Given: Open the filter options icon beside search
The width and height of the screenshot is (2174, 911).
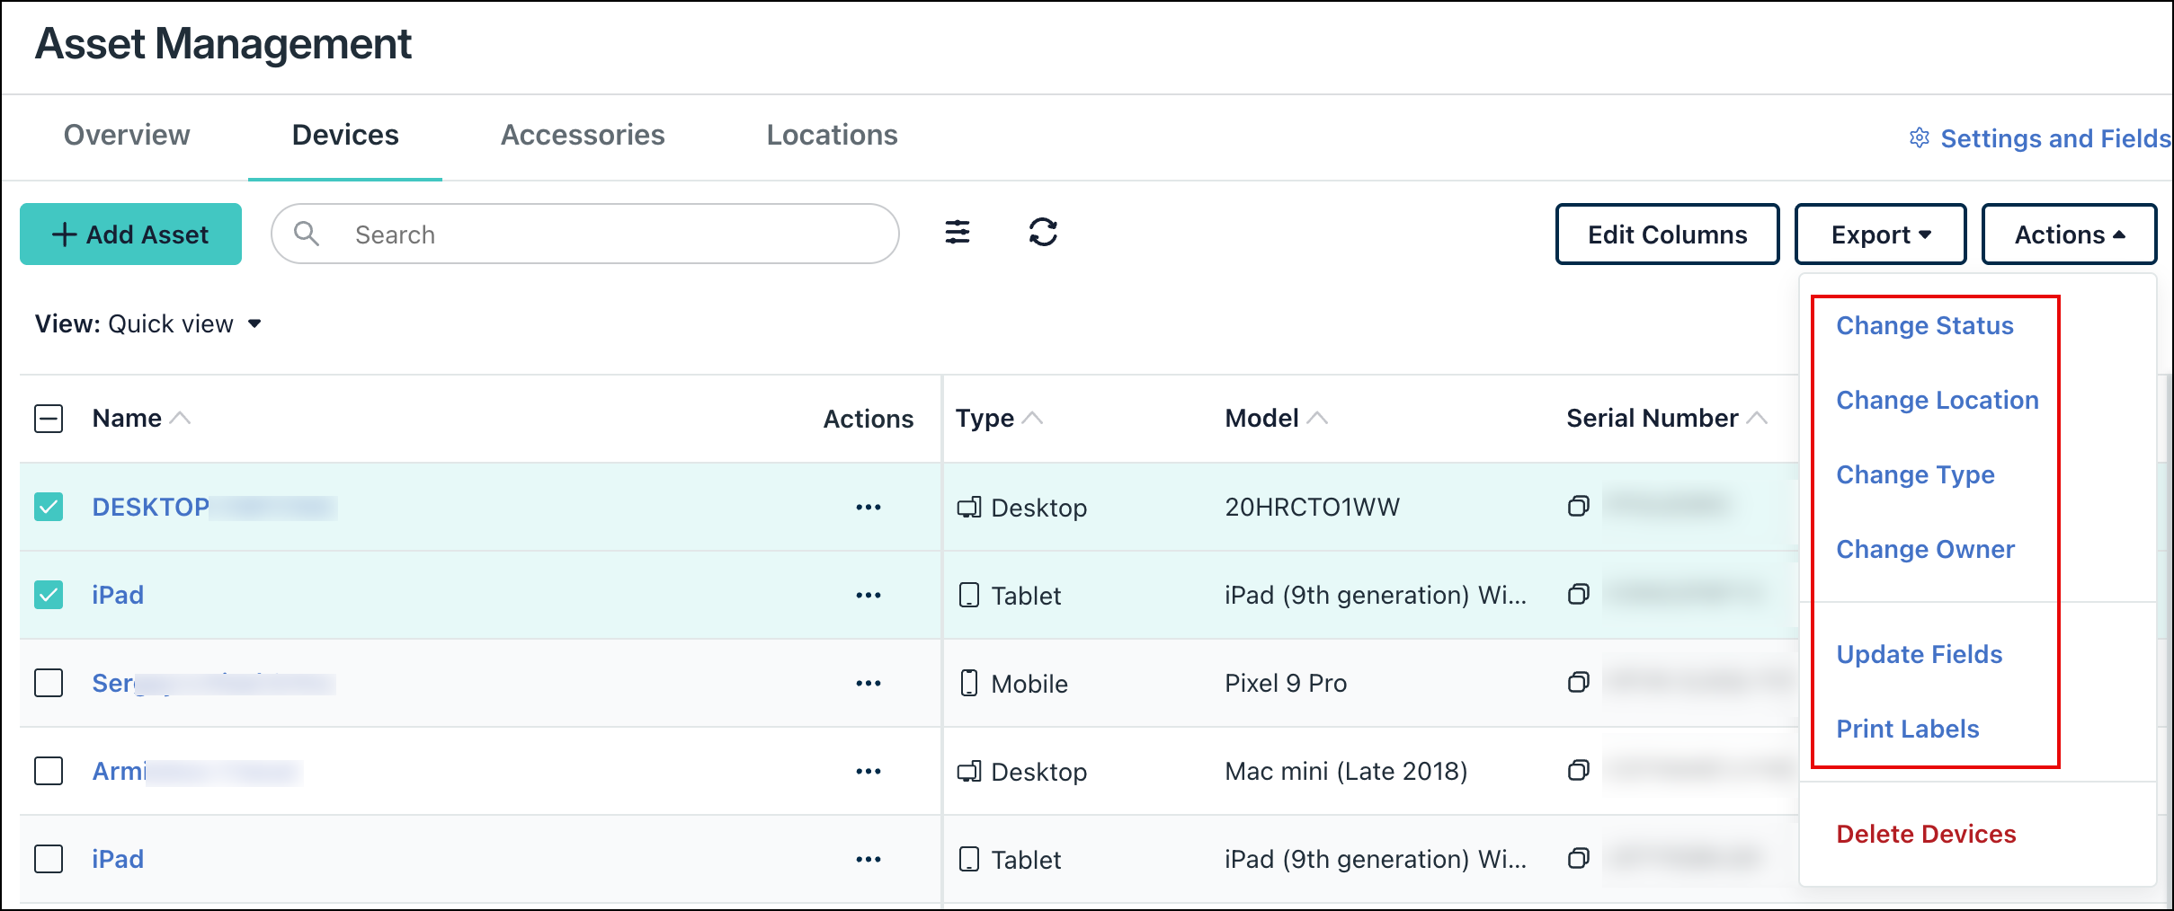Looking at the screenshot, I should click(x=958, y=234).
